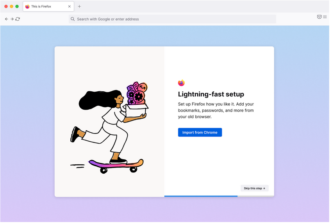This screenshot has height=224, width=332.
Task: Focus the Search with Google address field
Action: [x=172, y=19]
